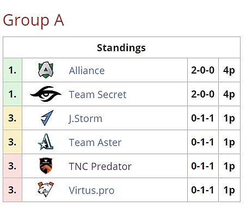
Task: Select the TNC Predator team name
Action: pyautogui.click(x=100, y=166)
